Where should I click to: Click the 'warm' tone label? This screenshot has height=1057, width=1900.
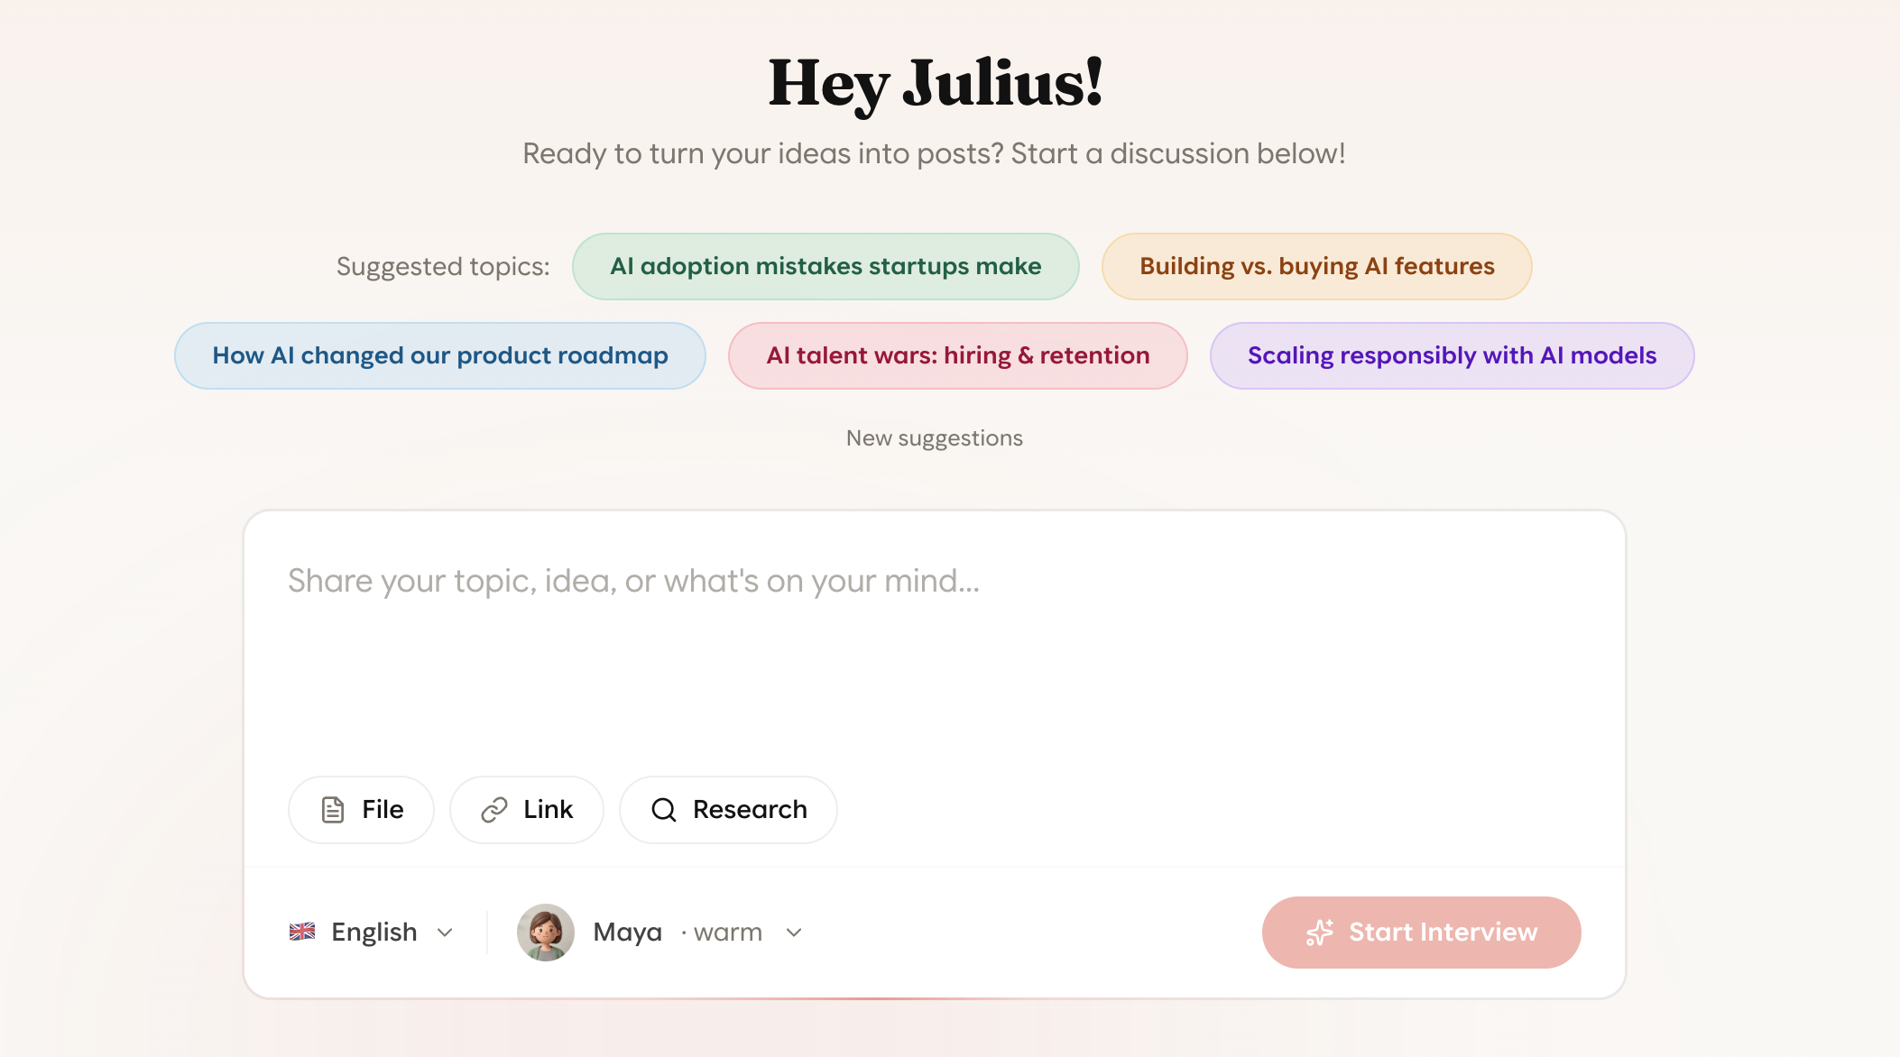[727, 933]
